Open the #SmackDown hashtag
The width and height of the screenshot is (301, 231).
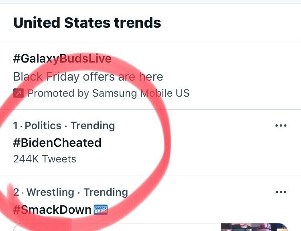coord(52,209)
